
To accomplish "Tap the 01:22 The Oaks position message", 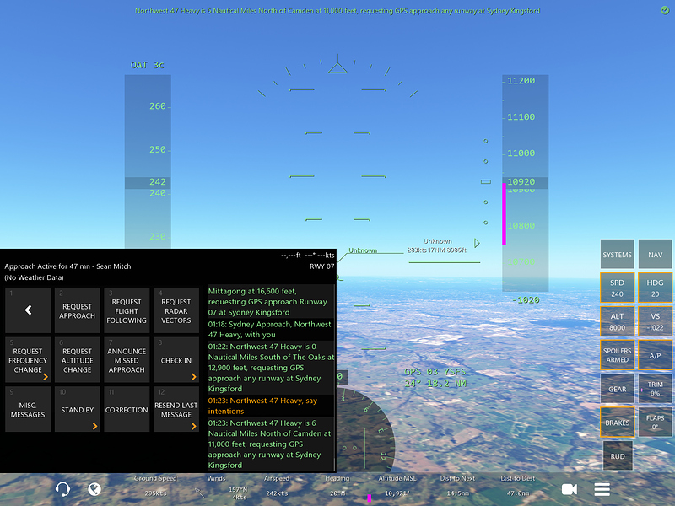I will pyautogui.click(x=271, y=368).
